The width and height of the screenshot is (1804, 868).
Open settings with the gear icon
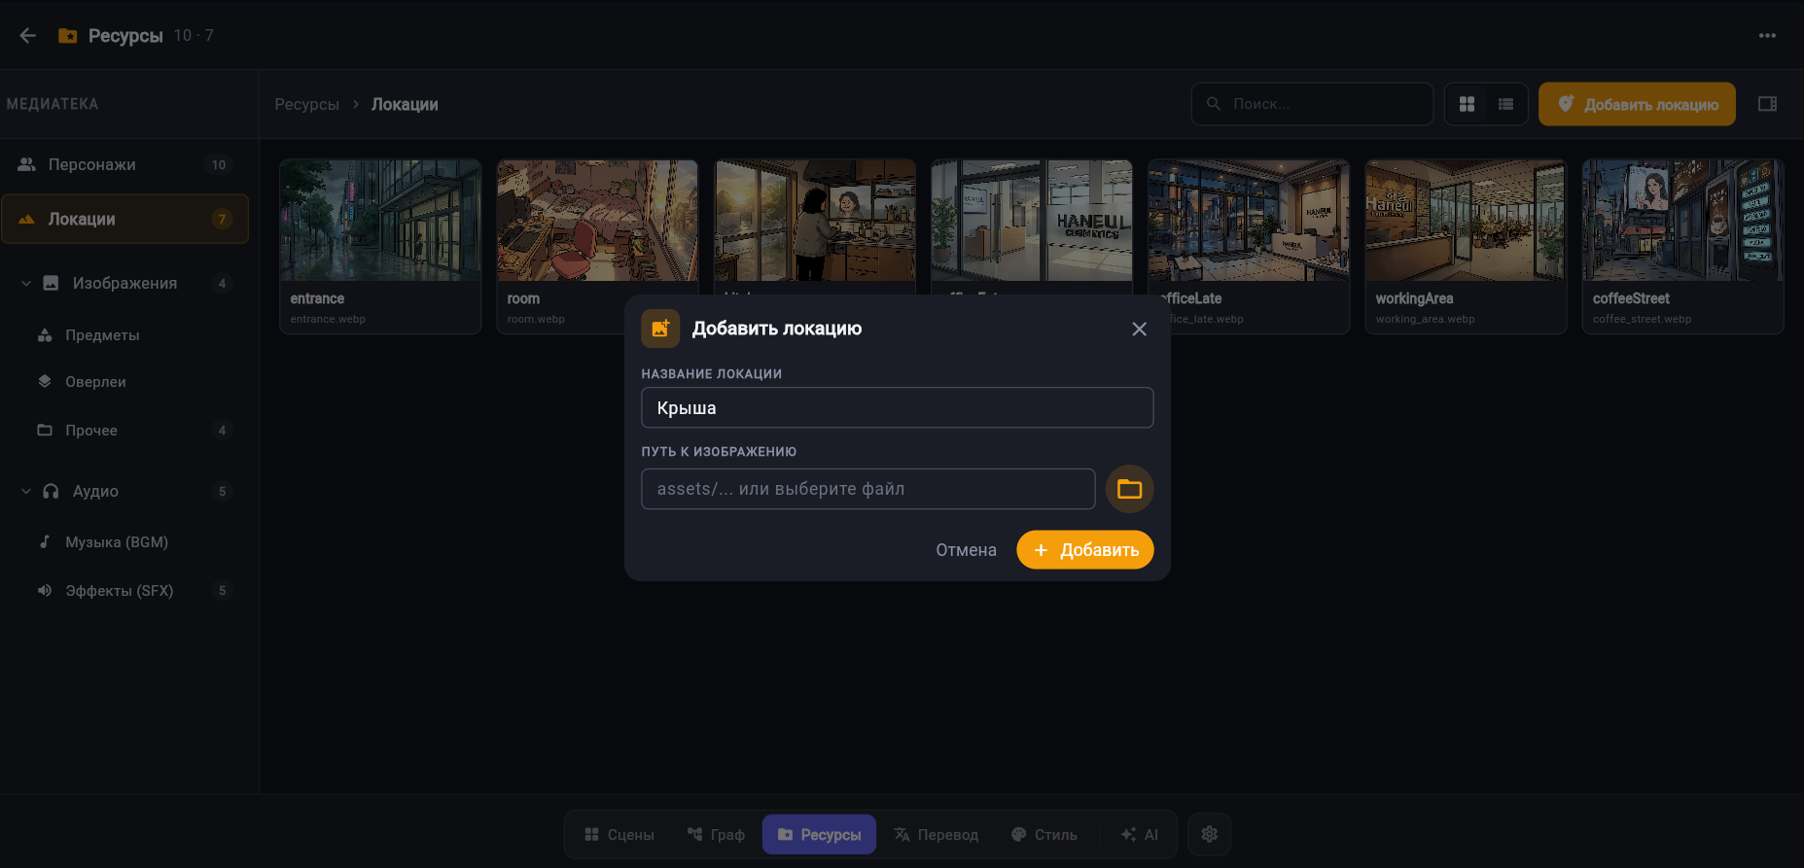(1210, 835)
